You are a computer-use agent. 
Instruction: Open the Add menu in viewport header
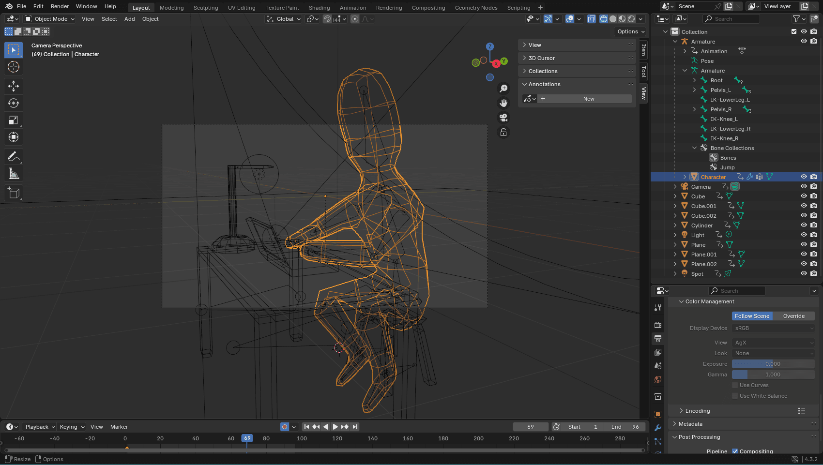click(129, 19)
